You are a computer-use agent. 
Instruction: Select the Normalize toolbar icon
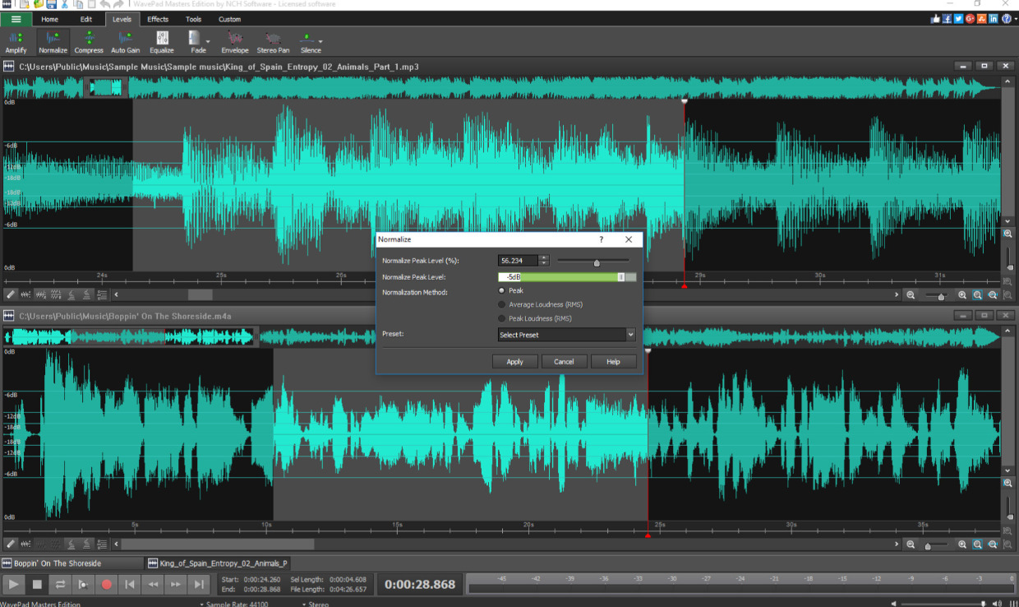click(53, 42)
